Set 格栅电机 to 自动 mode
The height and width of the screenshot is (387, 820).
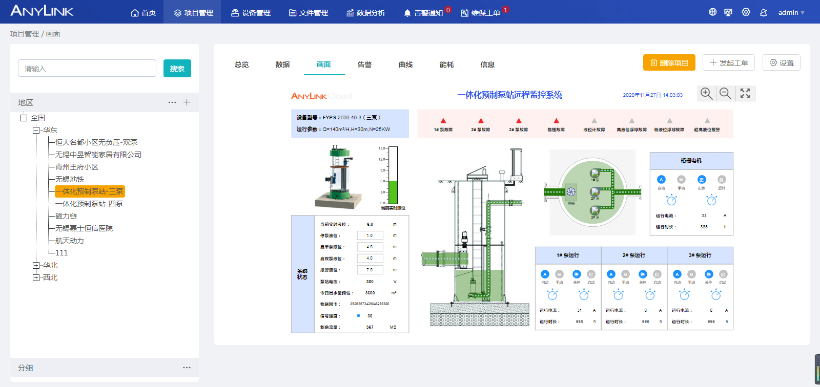click(x=661, y=180)
